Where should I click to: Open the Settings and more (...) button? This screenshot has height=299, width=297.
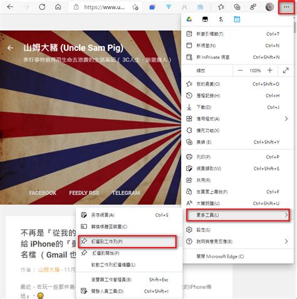tap(286, 7)
